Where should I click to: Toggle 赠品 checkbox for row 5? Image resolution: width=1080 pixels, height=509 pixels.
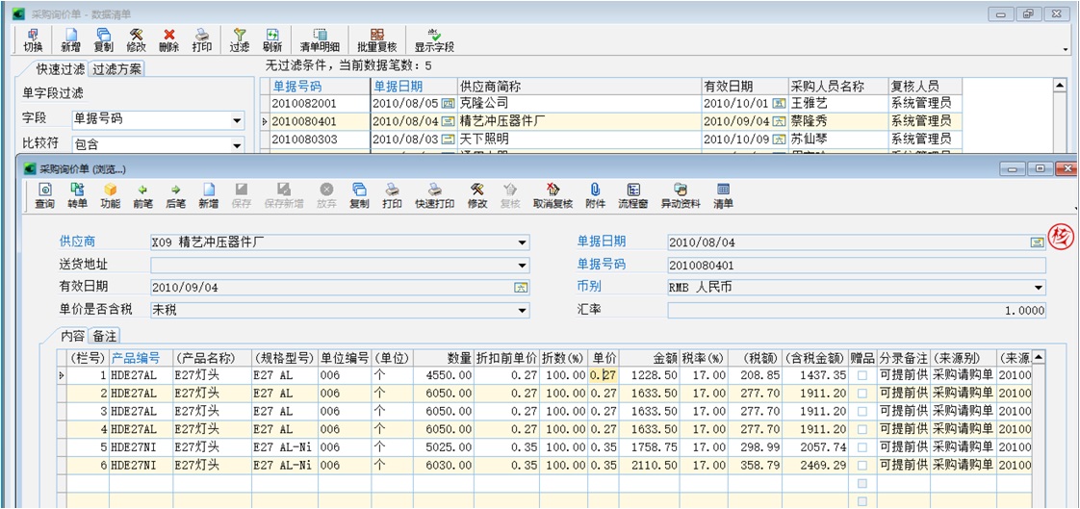click(862, 447)
